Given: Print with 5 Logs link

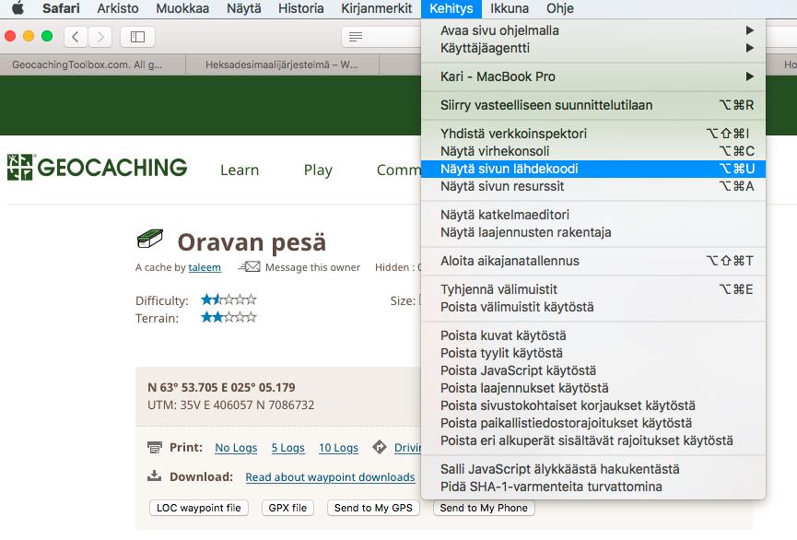Looking at the screenshot, I should [x=287, y=448].
